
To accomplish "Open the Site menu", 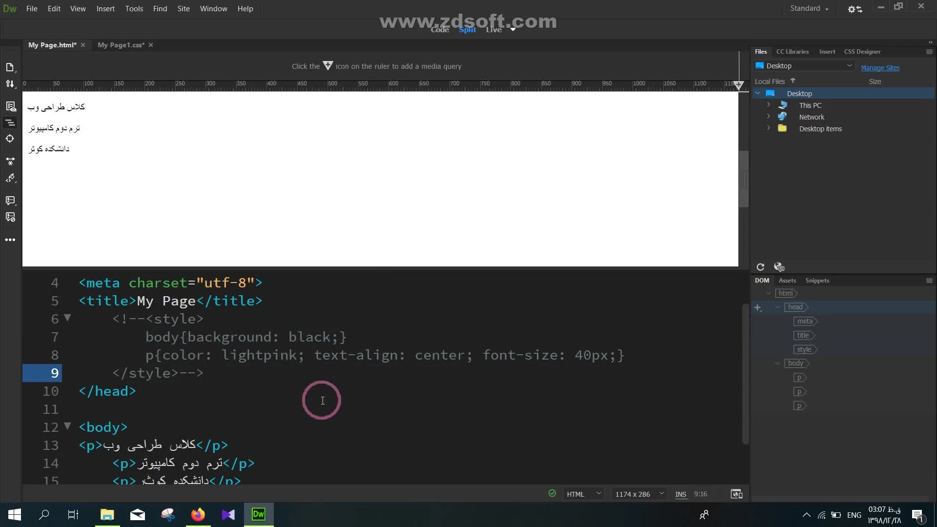I will 183,9.
